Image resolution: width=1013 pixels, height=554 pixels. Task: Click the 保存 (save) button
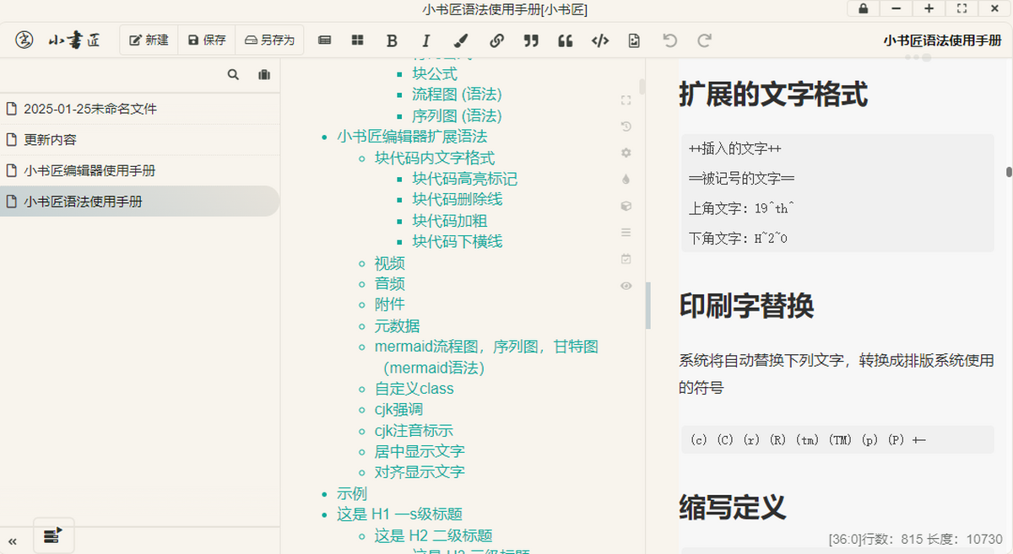pyautogui.click(x=207, y=40)
